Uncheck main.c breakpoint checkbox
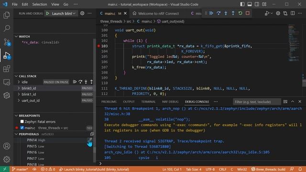This screenshot has height=172, width=306. coord(22,128)
